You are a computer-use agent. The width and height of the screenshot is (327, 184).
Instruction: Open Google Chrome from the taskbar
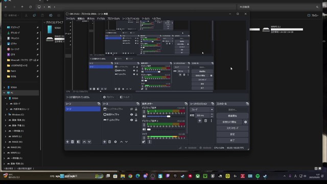click(x=130, y=176)
